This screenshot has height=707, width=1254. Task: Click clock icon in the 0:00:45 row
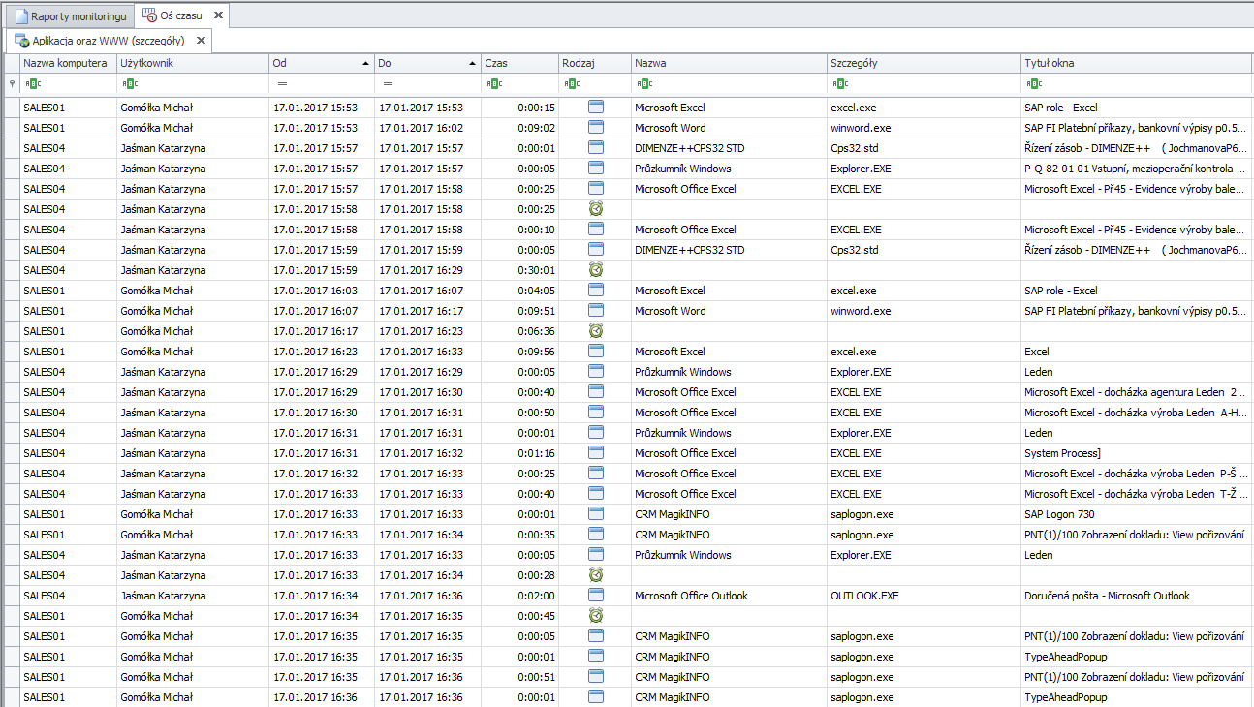pyautogui.click(x=596, y=616)
